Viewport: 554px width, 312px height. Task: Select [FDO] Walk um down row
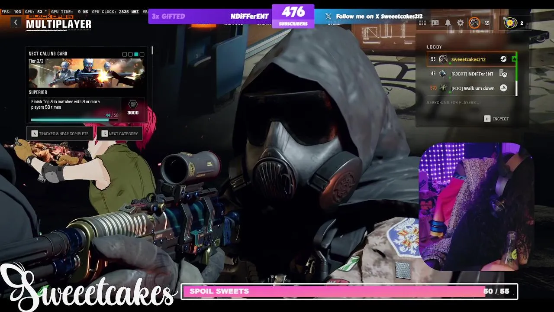471,88
